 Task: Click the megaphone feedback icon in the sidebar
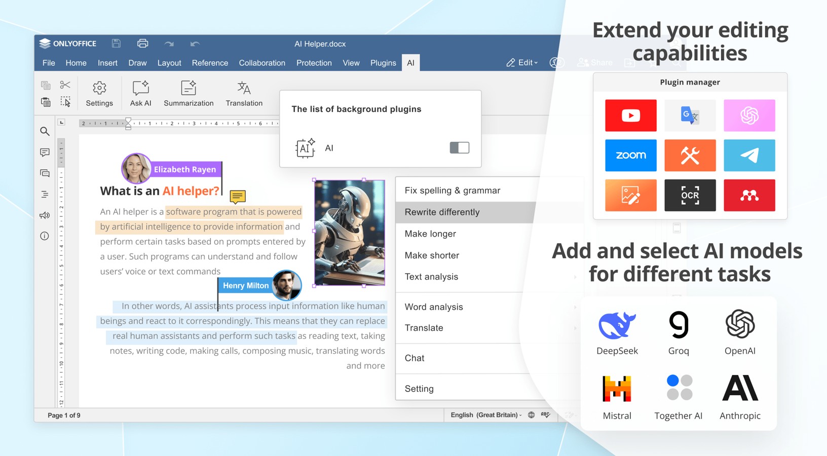tap(45, 215)
